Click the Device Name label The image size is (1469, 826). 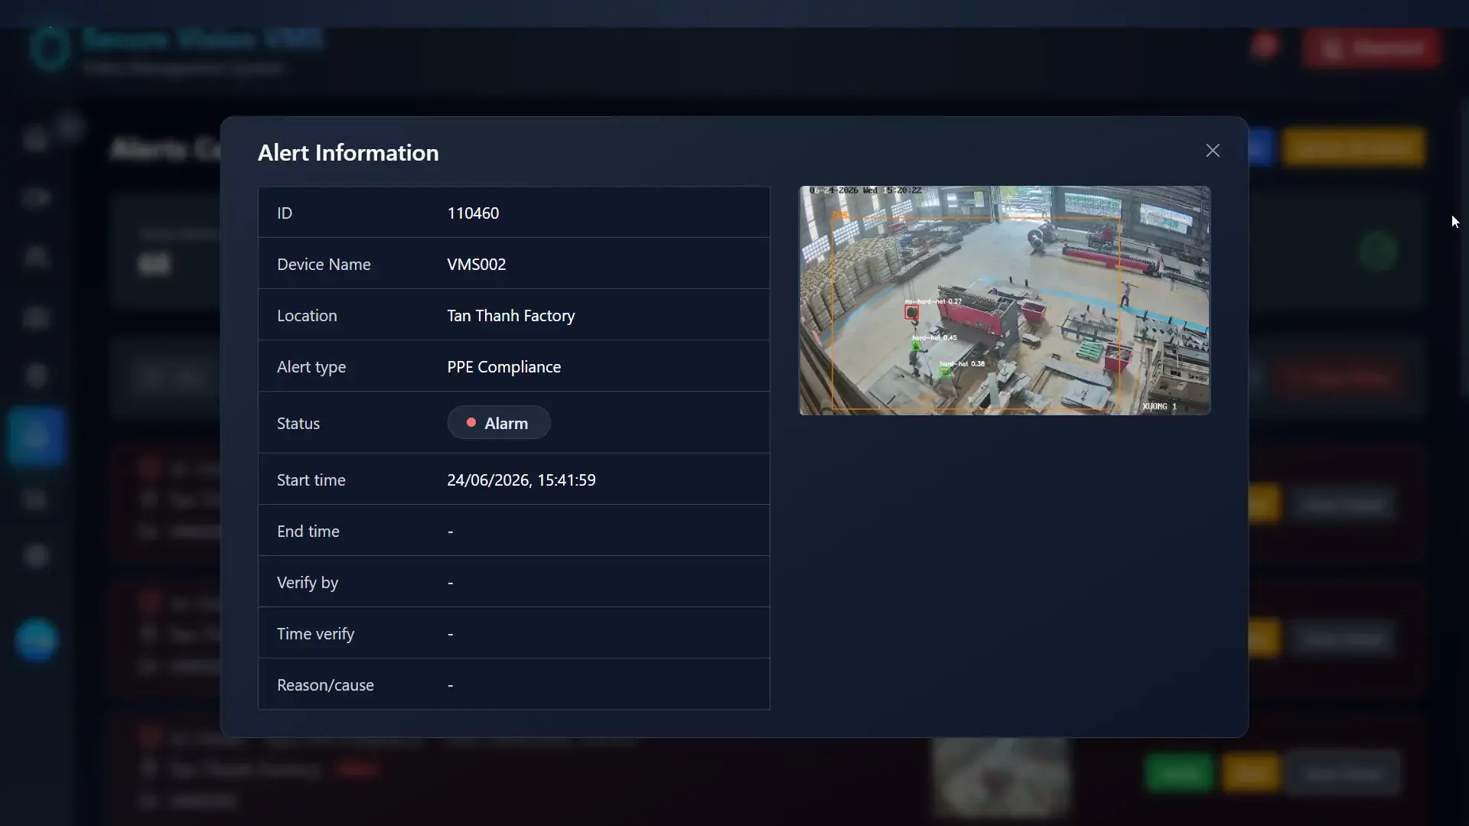tap(324, 265)
